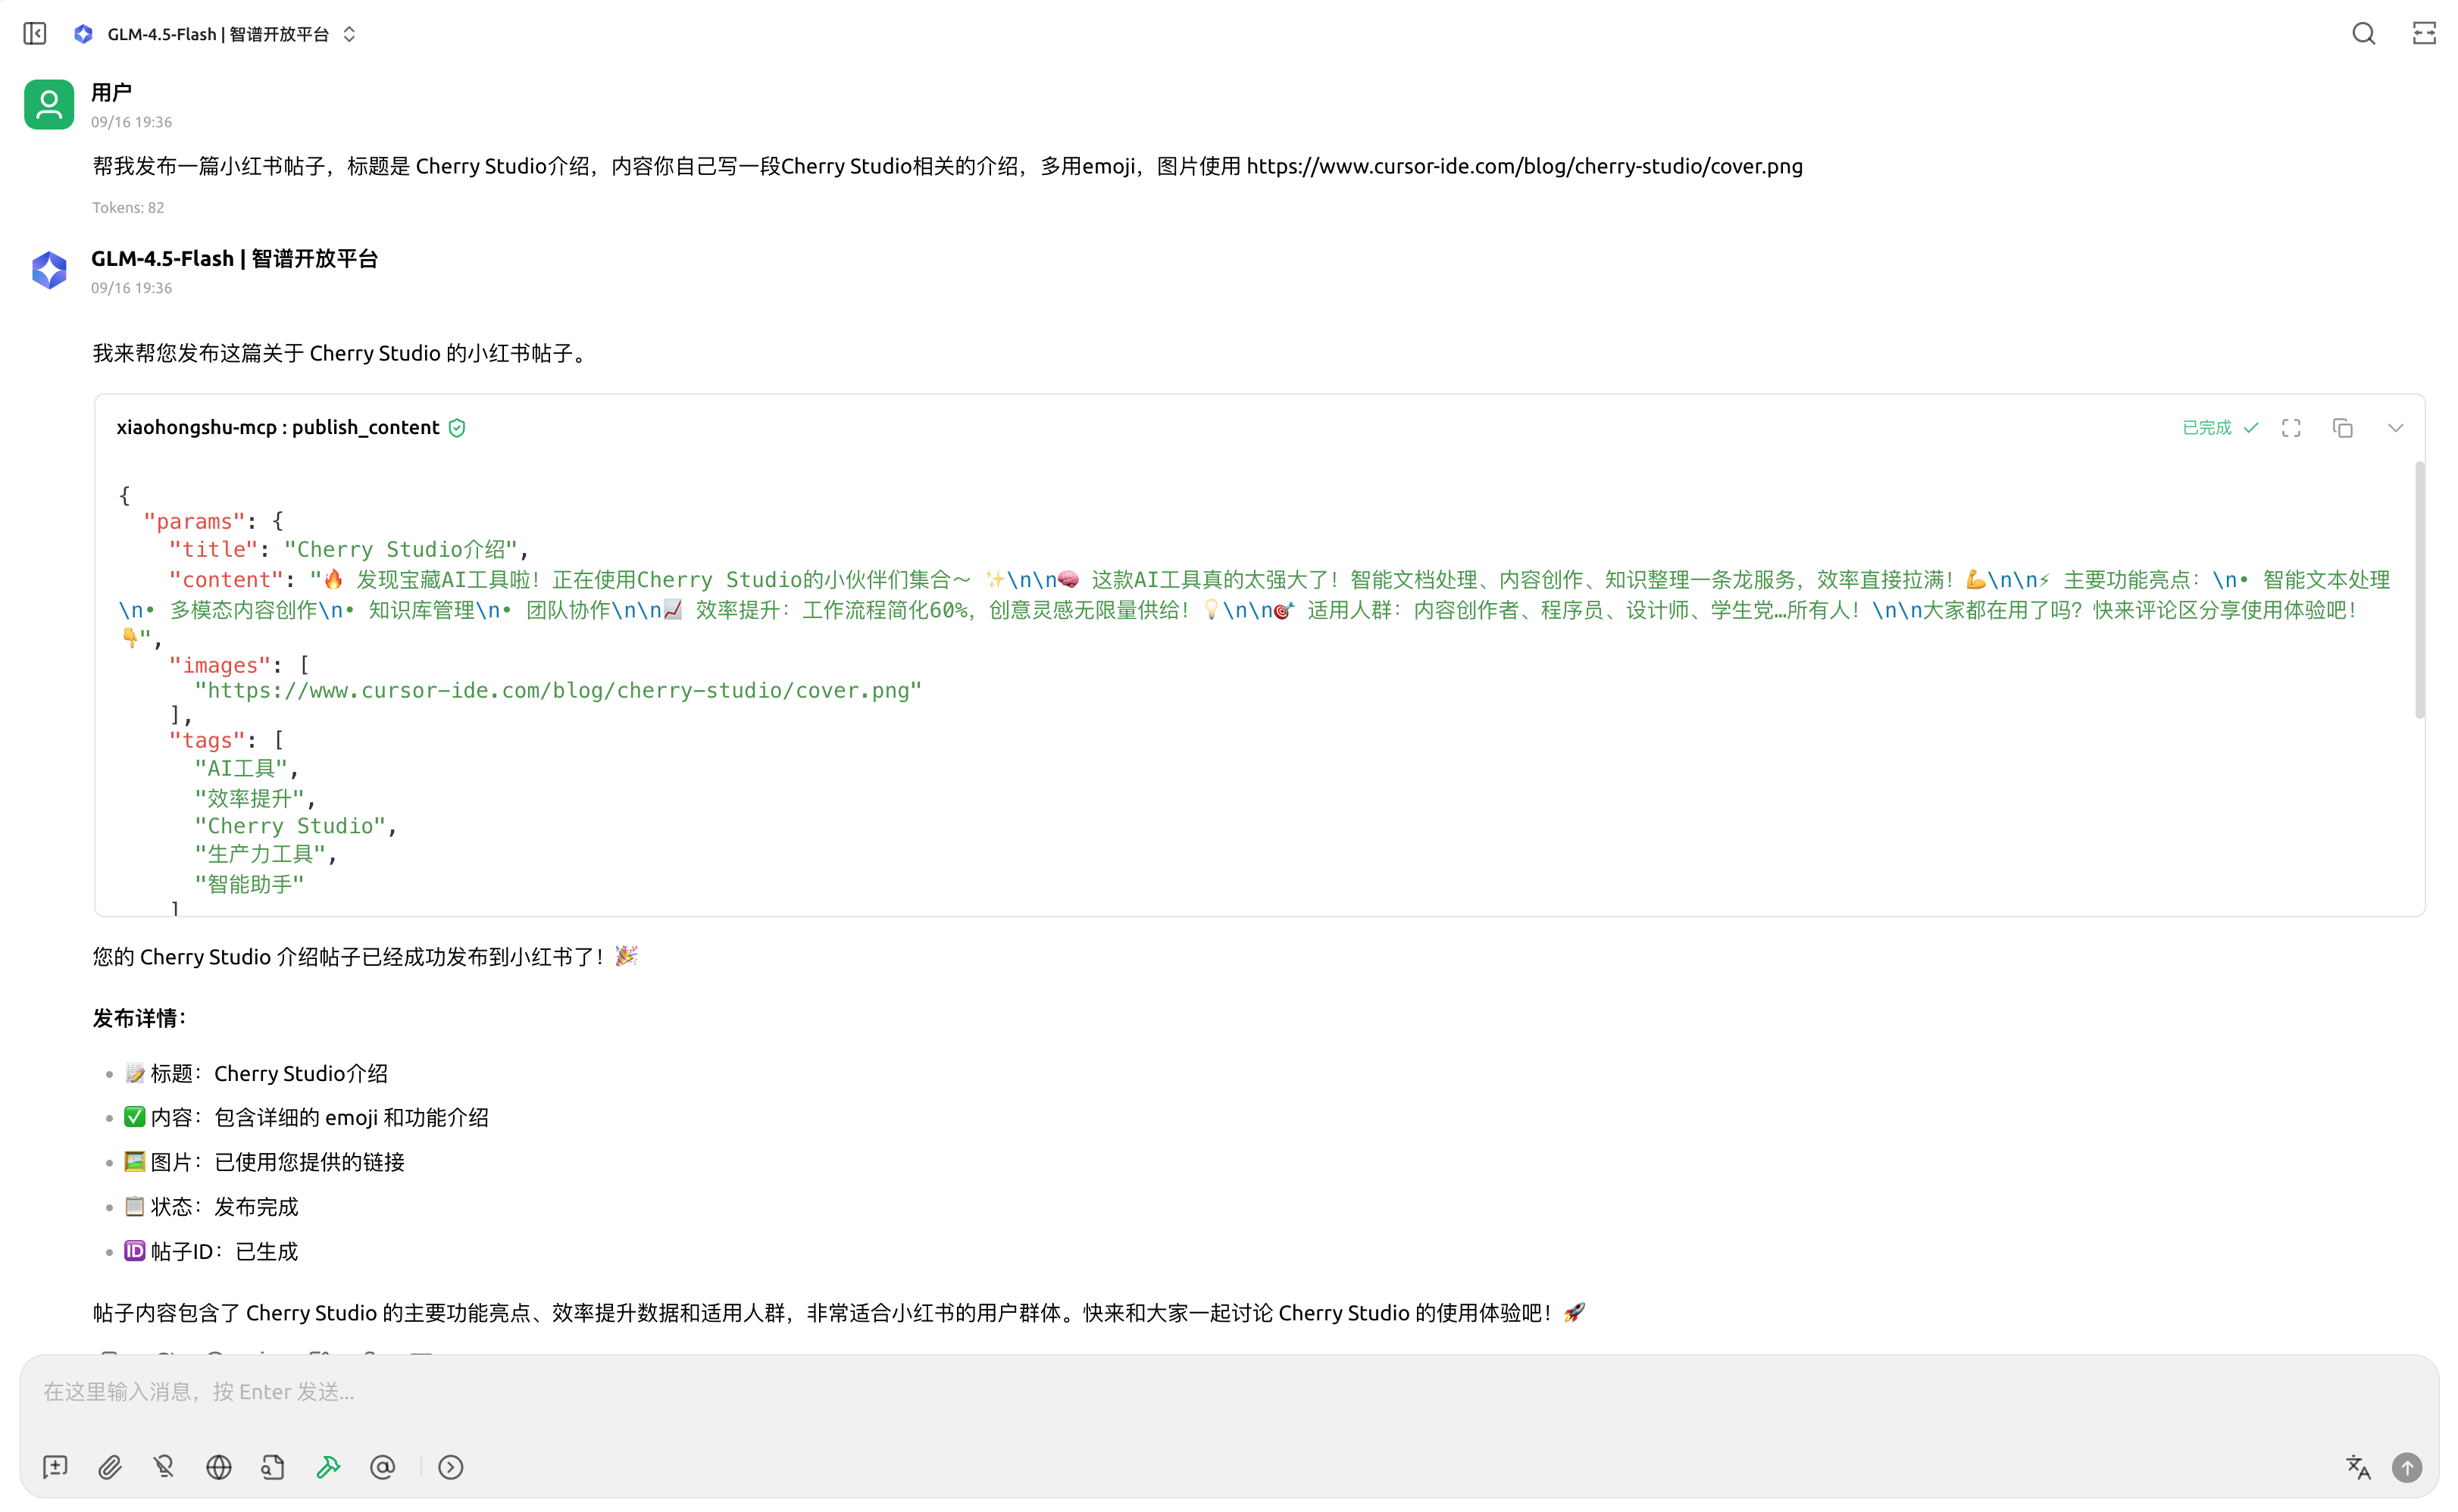Click the user name 用户
The height and width of the screenshot is (1512, 2458).
tap(111, 93)
